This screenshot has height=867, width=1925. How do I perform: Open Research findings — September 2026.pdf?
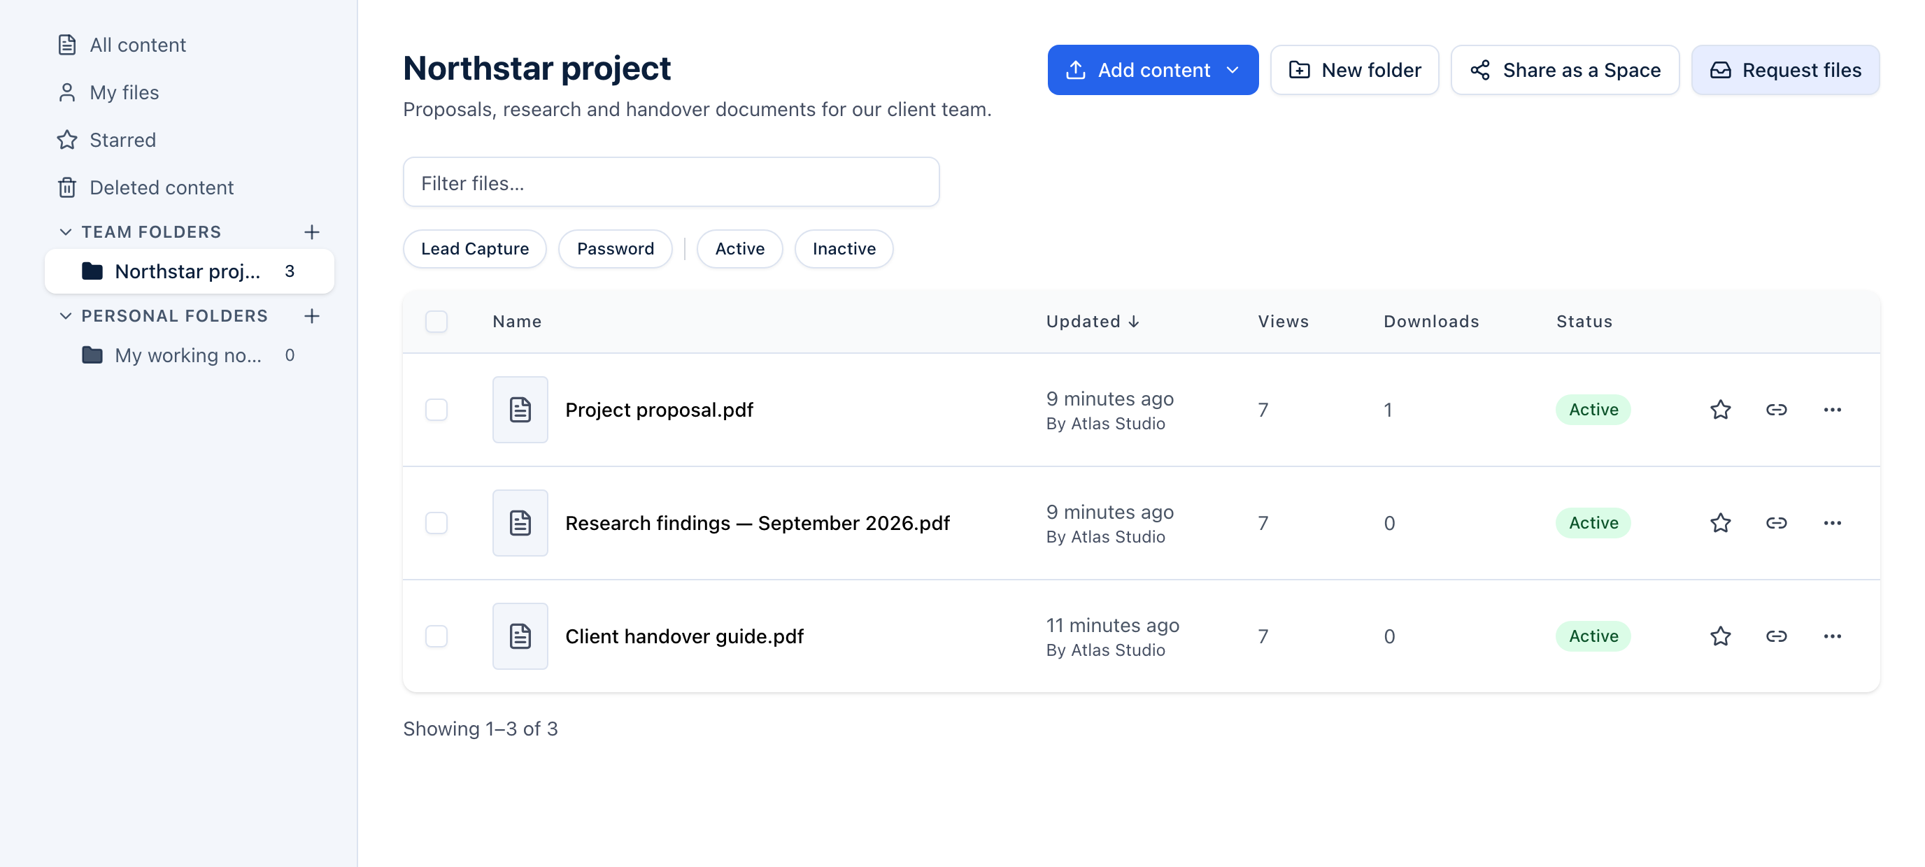coord(757,523)
